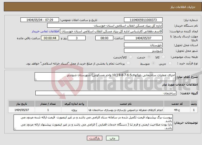This screenshot has height=145, width=202.
Task: Click the delivery province field خوزستان
Action: 143,45
